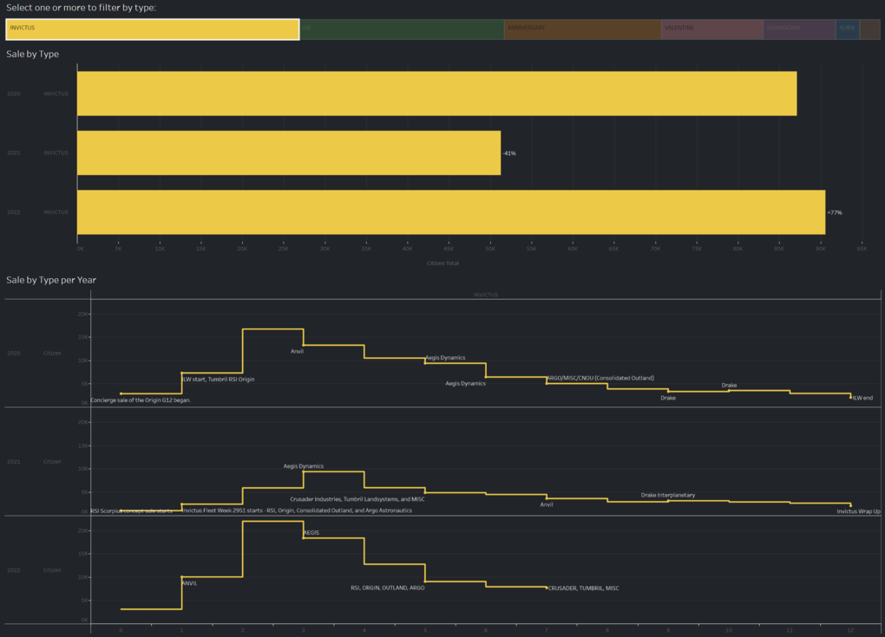Select the 2020 INVICTUS sales bar

436,94
